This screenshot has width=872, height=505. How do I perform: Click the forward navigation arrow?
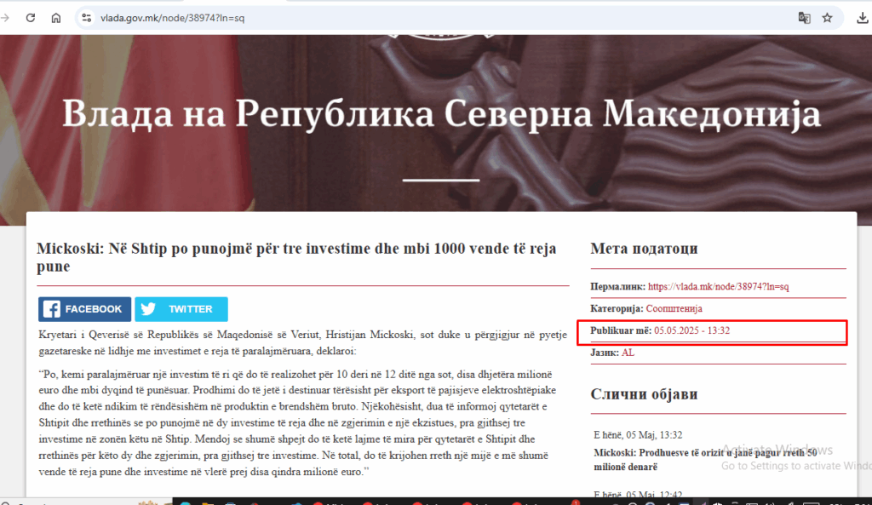pos(6,18)
